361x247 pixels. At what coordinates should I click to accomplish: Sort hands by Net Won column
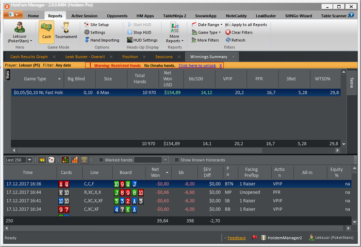(x=158, y=172)
